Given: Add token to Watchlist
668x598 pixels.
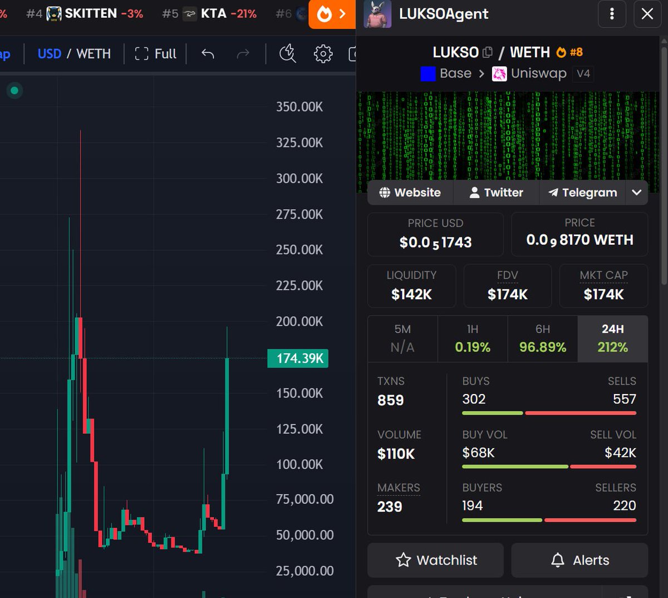Looking at the screenshot, I should click(x=435, y=560).
